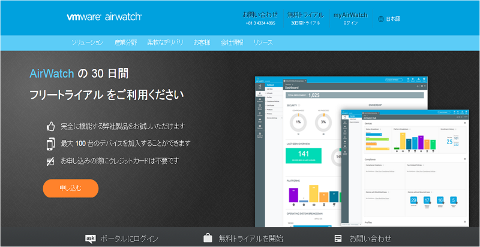Click the contact form icon in bottom bar
This screenshot has height=247, width=480.
pyautogui.click(x=338, y=239)
